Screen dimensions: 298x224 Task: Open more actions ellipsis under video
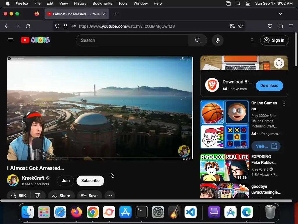click(110, 196)
